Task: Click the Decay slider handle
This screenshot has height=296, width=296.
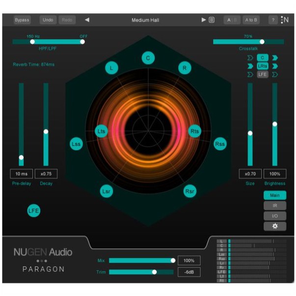Action: (x=46, y=132)
